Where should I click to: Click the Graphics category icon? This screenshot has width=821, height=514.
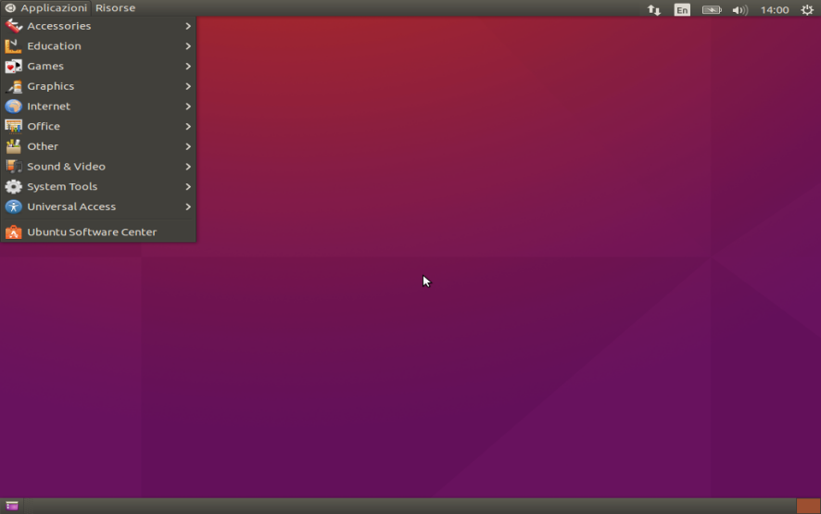click(13, 86)
